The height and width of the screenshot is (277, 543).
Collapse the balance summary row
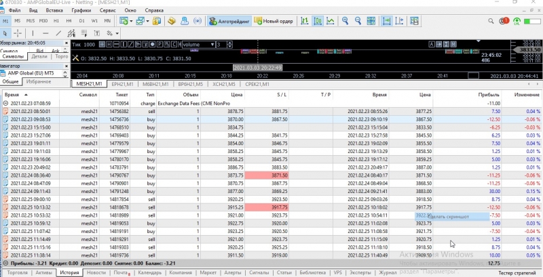coord(5,262)
